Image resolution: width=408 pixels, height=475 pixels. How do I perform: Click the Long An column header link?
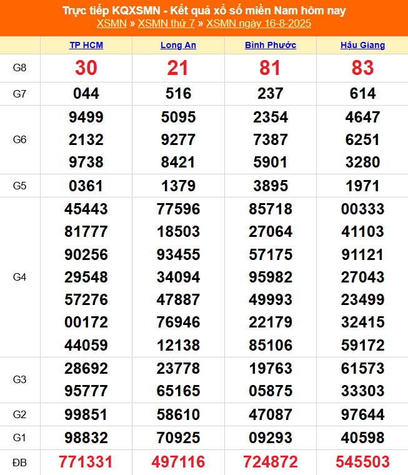click(x=178, y=45)
